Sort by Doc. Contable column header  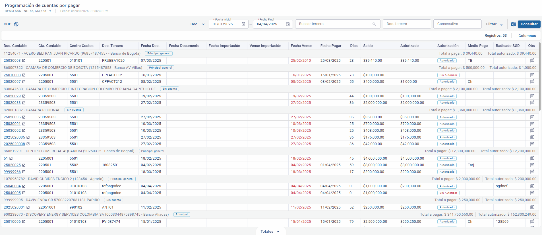[x=15, y=46]
